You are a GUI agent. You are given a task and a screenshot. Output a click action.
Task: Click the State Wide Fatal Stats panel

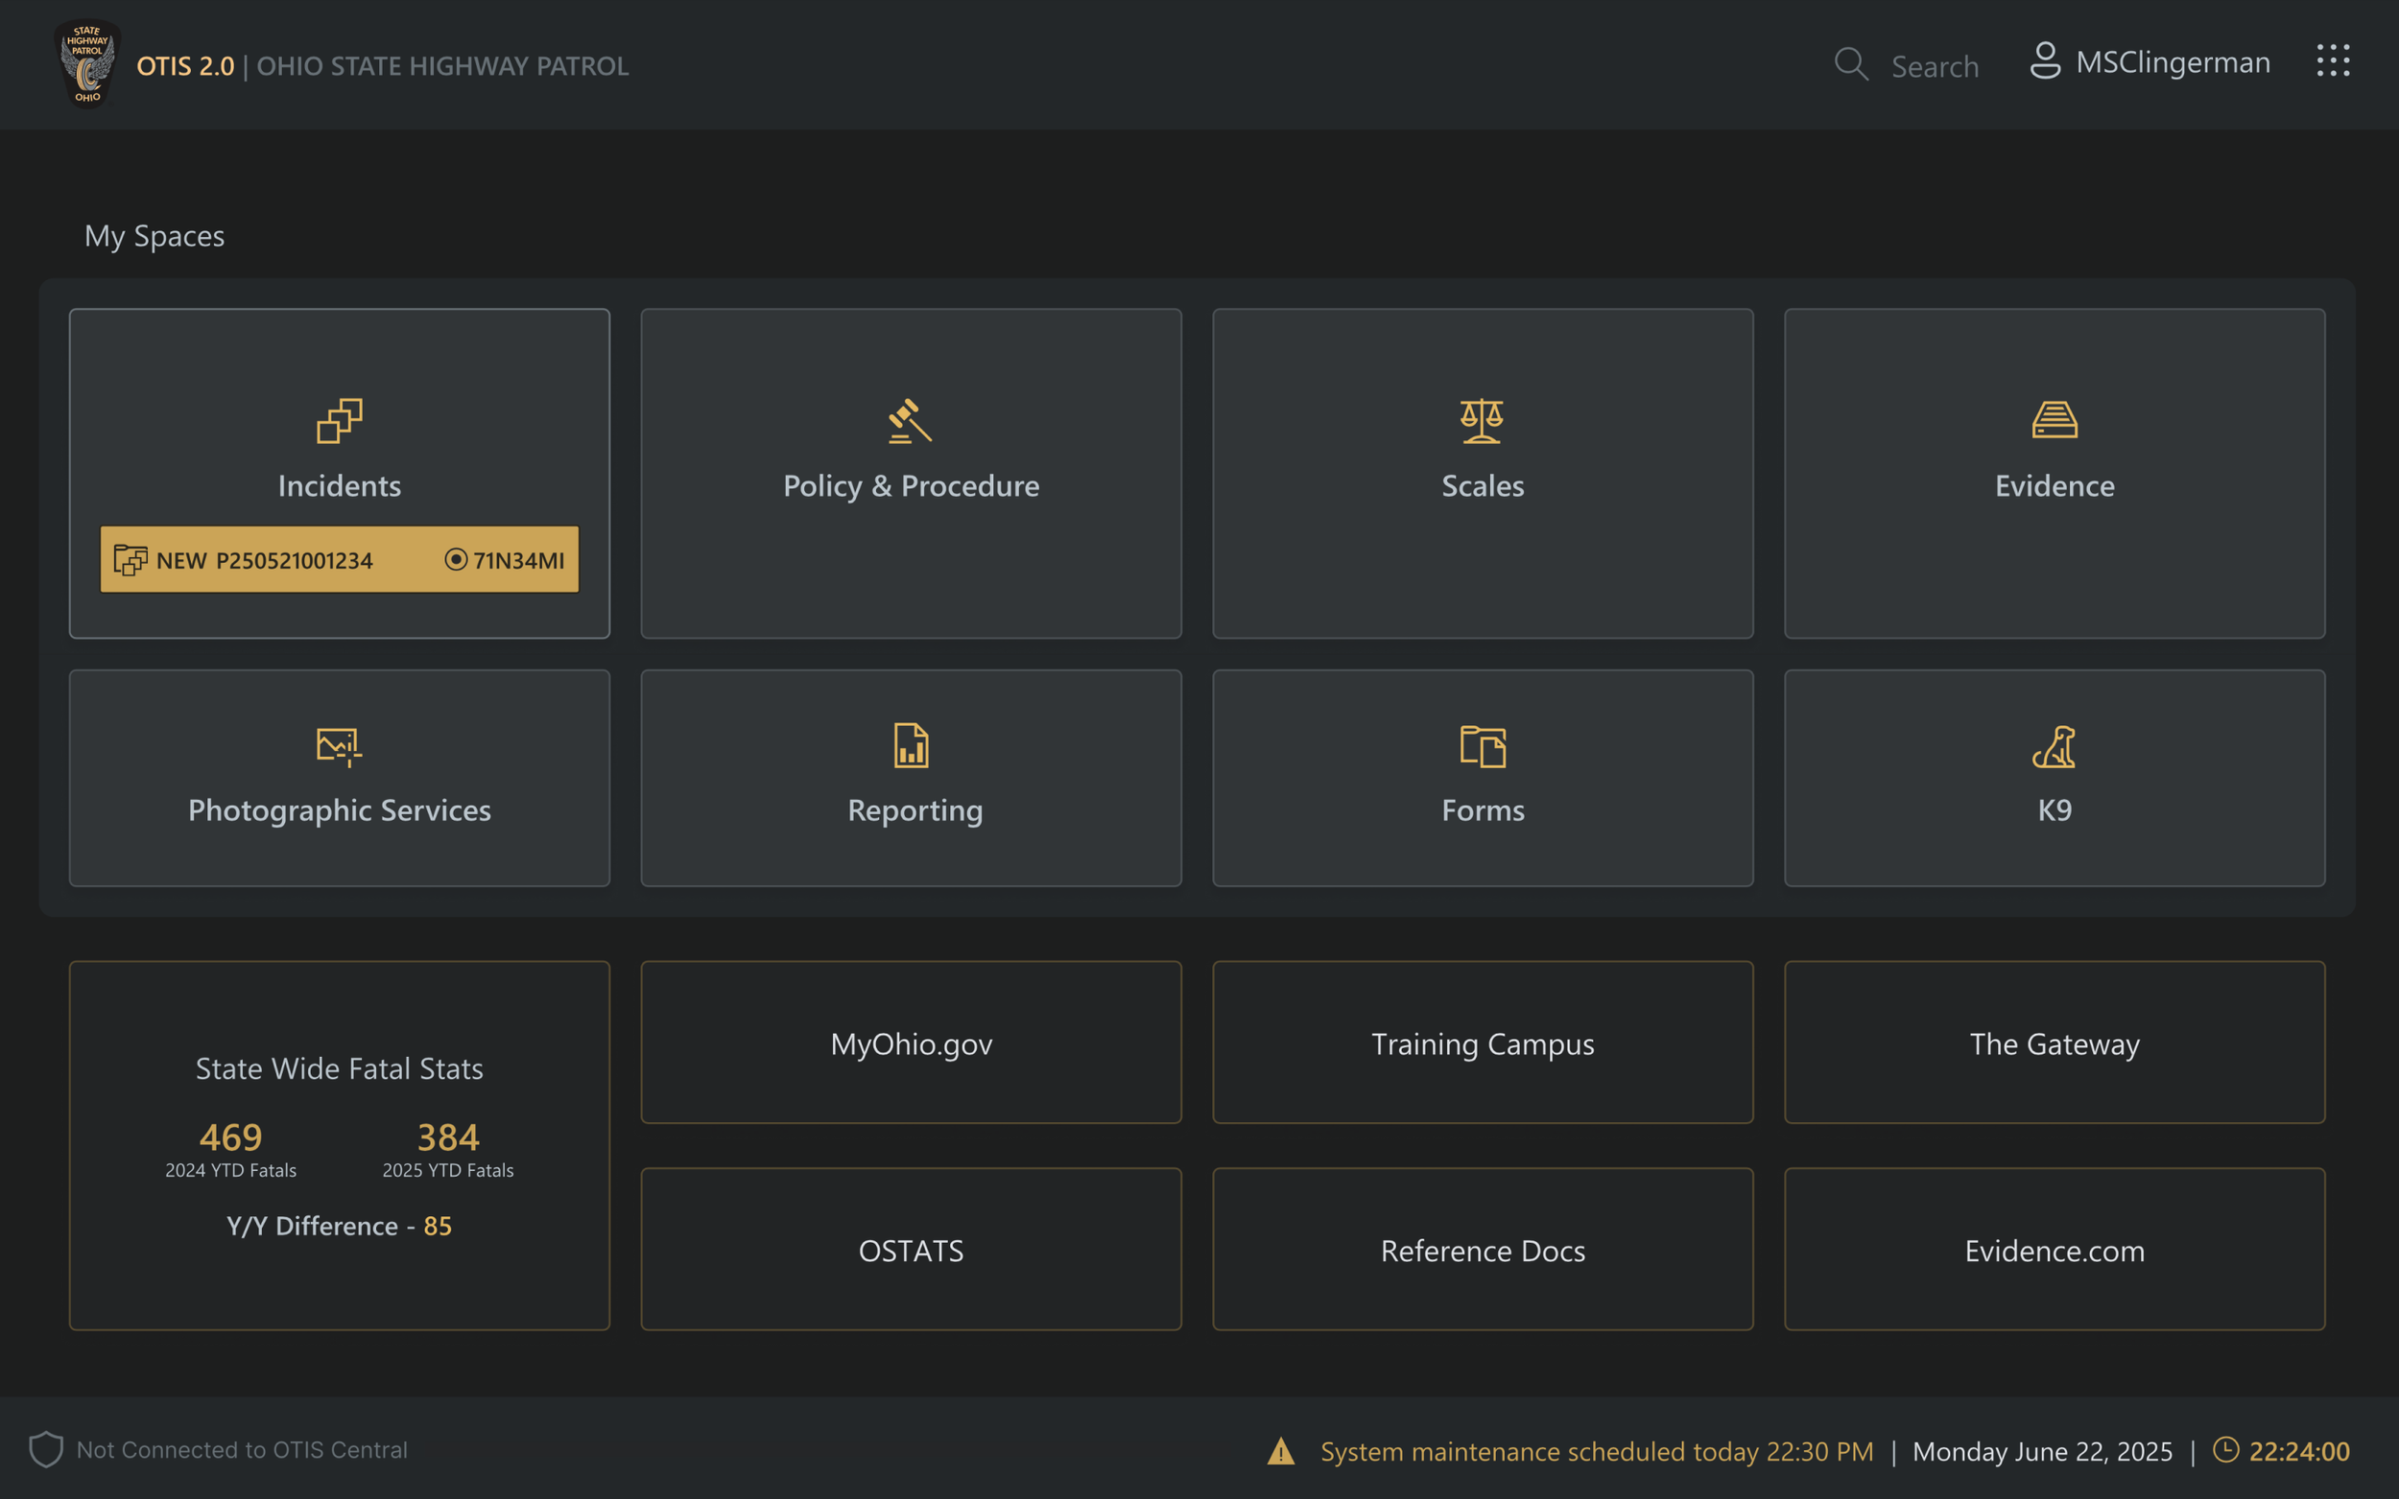click(x=339, y=1145)
